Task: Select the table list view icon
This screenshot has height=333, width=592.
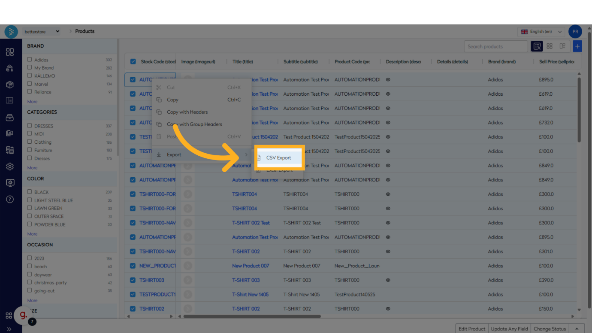Action: tap(537, 46)
